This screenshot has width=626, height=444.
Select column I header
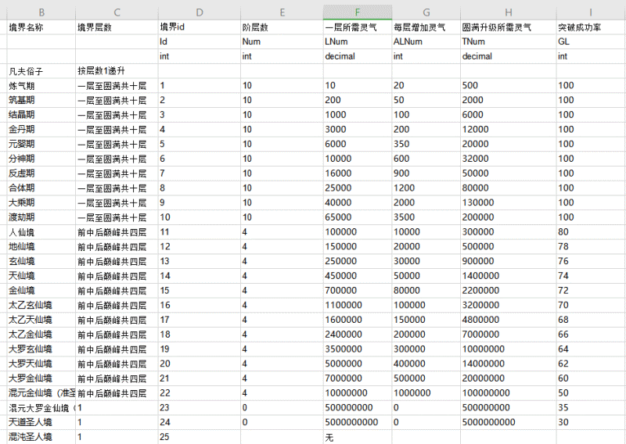click(x=591, y=13)
